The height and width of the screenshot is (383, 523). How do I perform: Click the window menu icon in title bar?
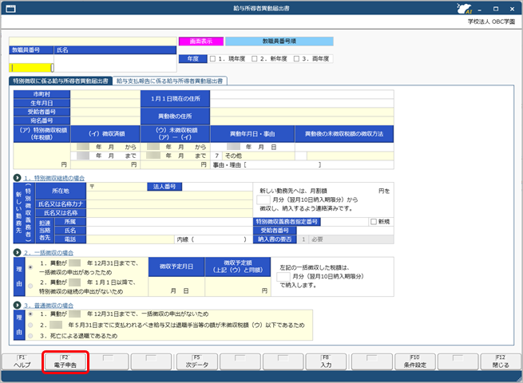[11, 9]
